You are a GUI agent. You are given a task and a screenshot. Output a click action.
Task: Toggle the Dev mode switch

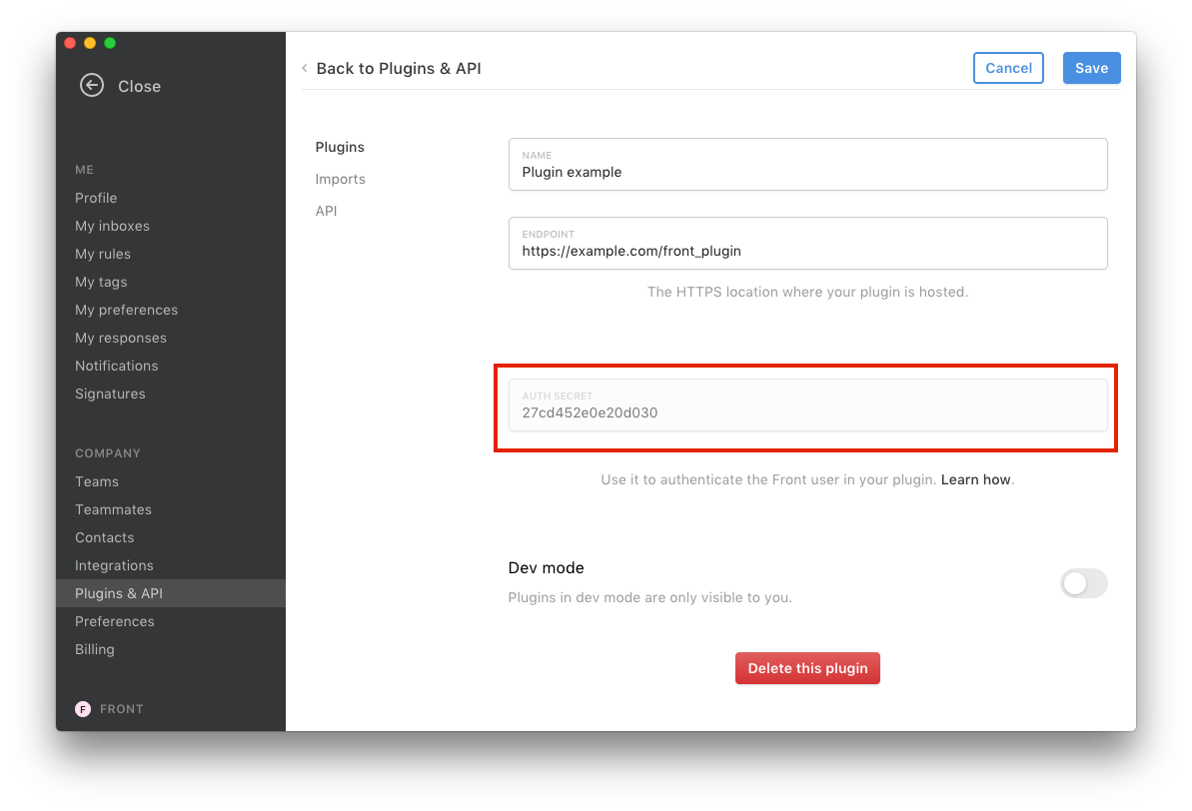point(1083,583)
